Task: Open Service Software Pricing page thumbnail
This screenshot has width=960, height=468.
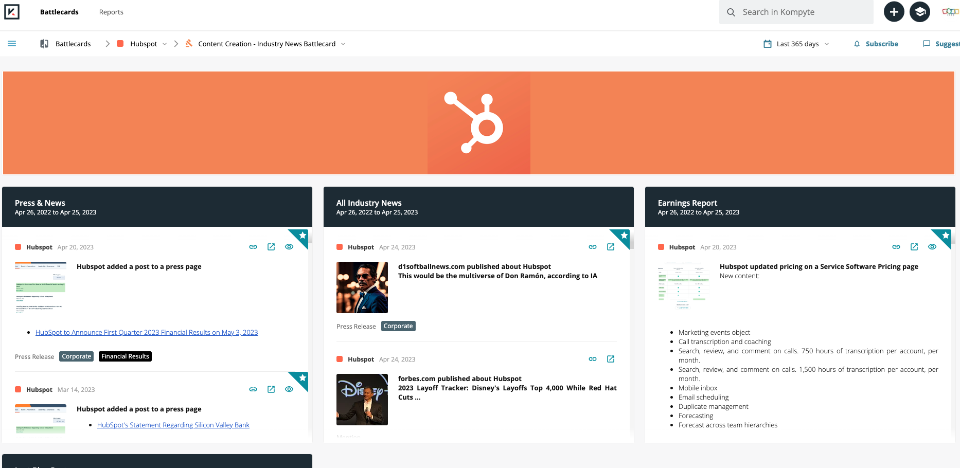Action: (684, 285)
